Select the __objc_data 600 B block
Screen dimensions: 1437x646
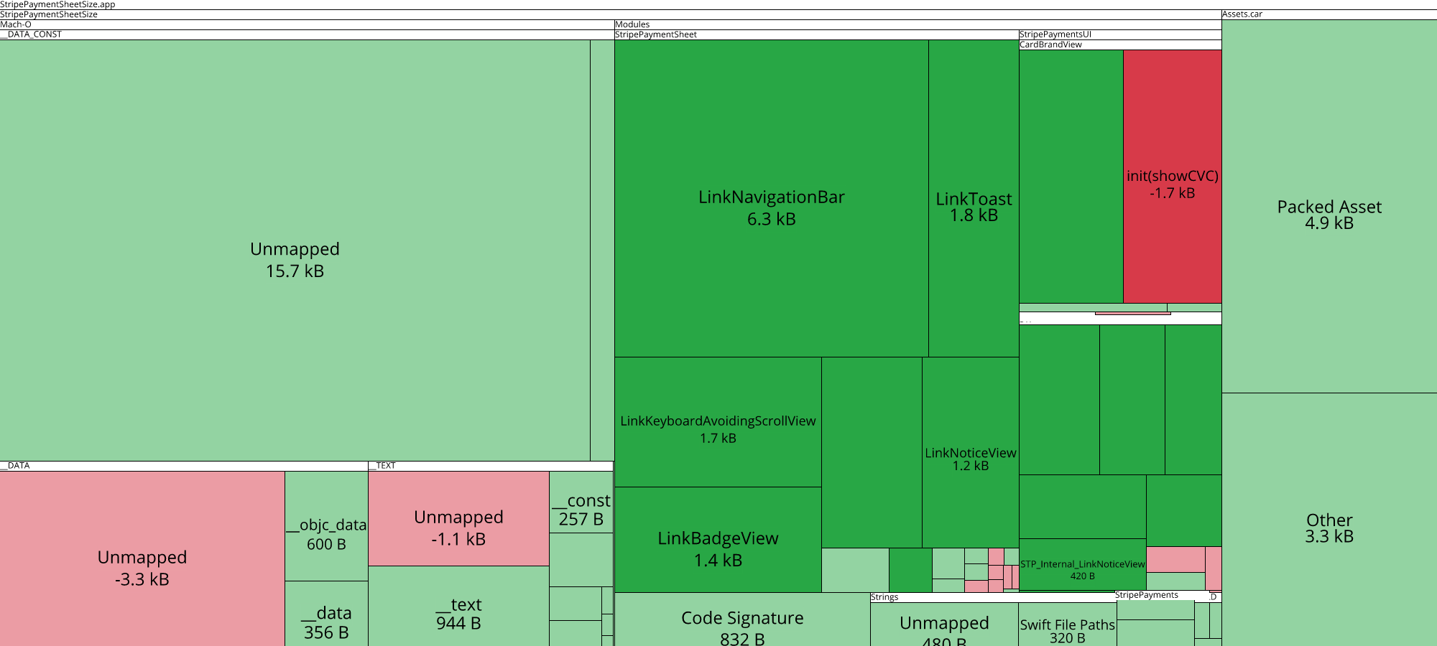(326, 526)
